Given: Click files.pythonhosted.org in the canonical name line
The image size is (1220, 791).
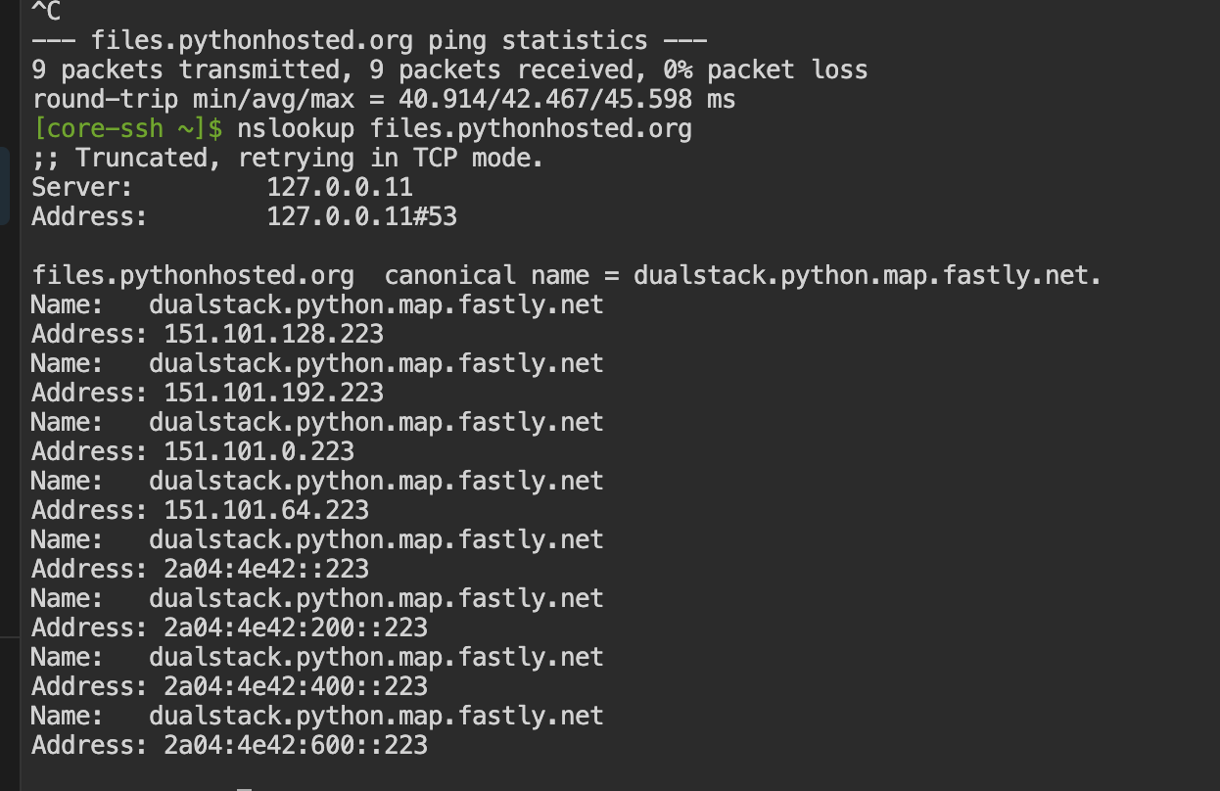Looking at the screenshot, I should point(193,276).
